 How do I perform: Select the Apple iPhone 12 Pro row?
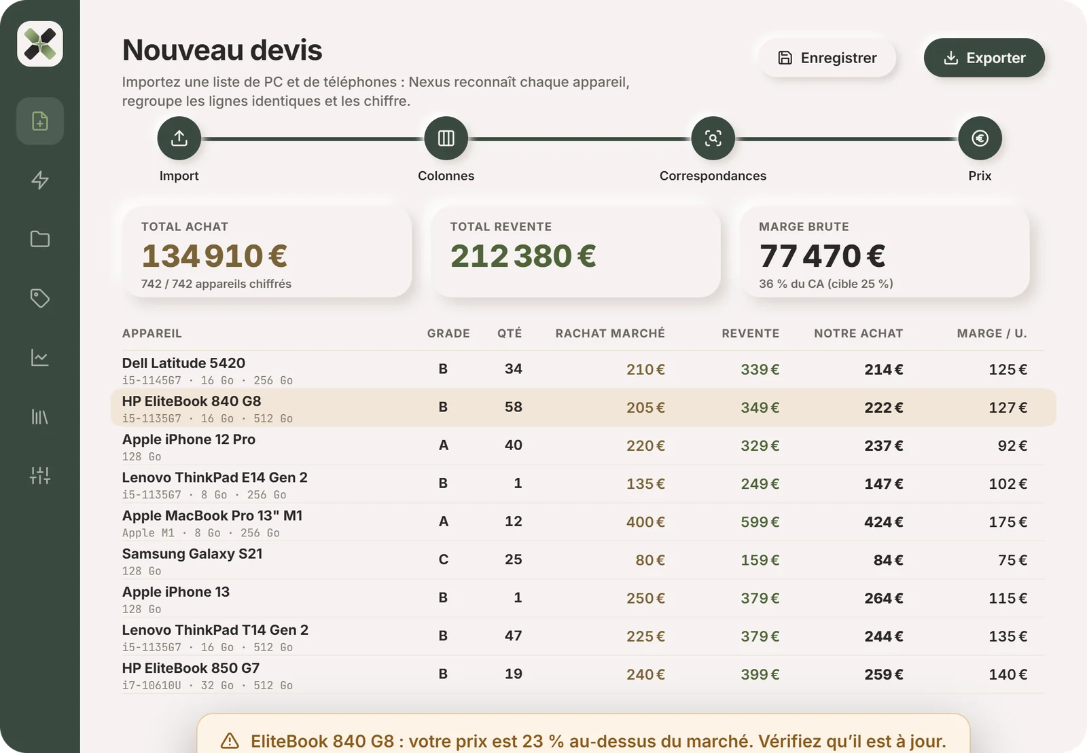(x=584, y=446)
